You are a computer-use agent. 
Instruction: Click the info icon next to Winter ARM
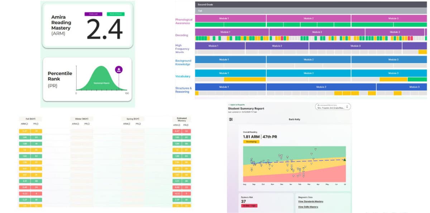pos(78,124)
